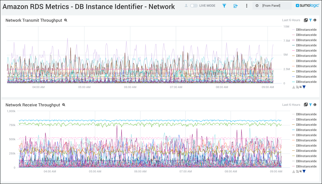Viewport: 322px width, 184px height.
Task: Open dashboard filter funnel icon in header
Action: [224, 6]
